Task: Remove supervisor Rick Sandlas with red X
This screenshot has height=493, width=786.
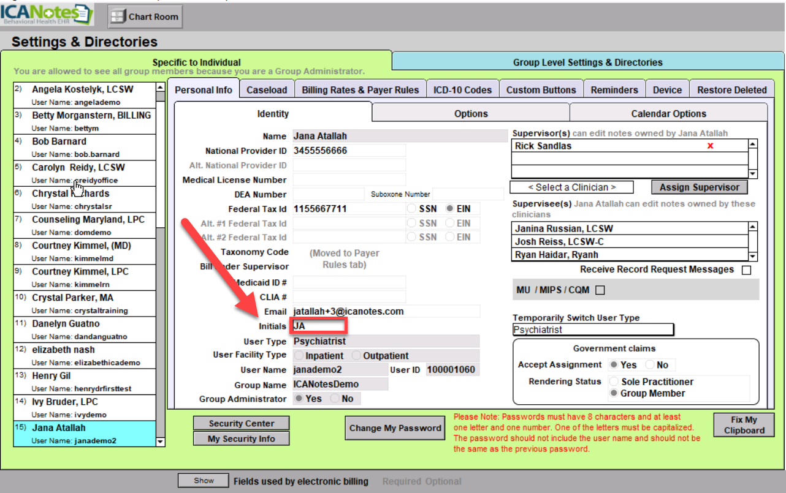Action: click(x=710, y=146)
